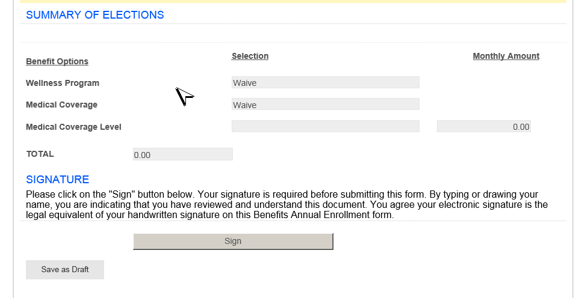Click the TOTAL amount field
Screen dimensions: 579x298
[183, 154]
